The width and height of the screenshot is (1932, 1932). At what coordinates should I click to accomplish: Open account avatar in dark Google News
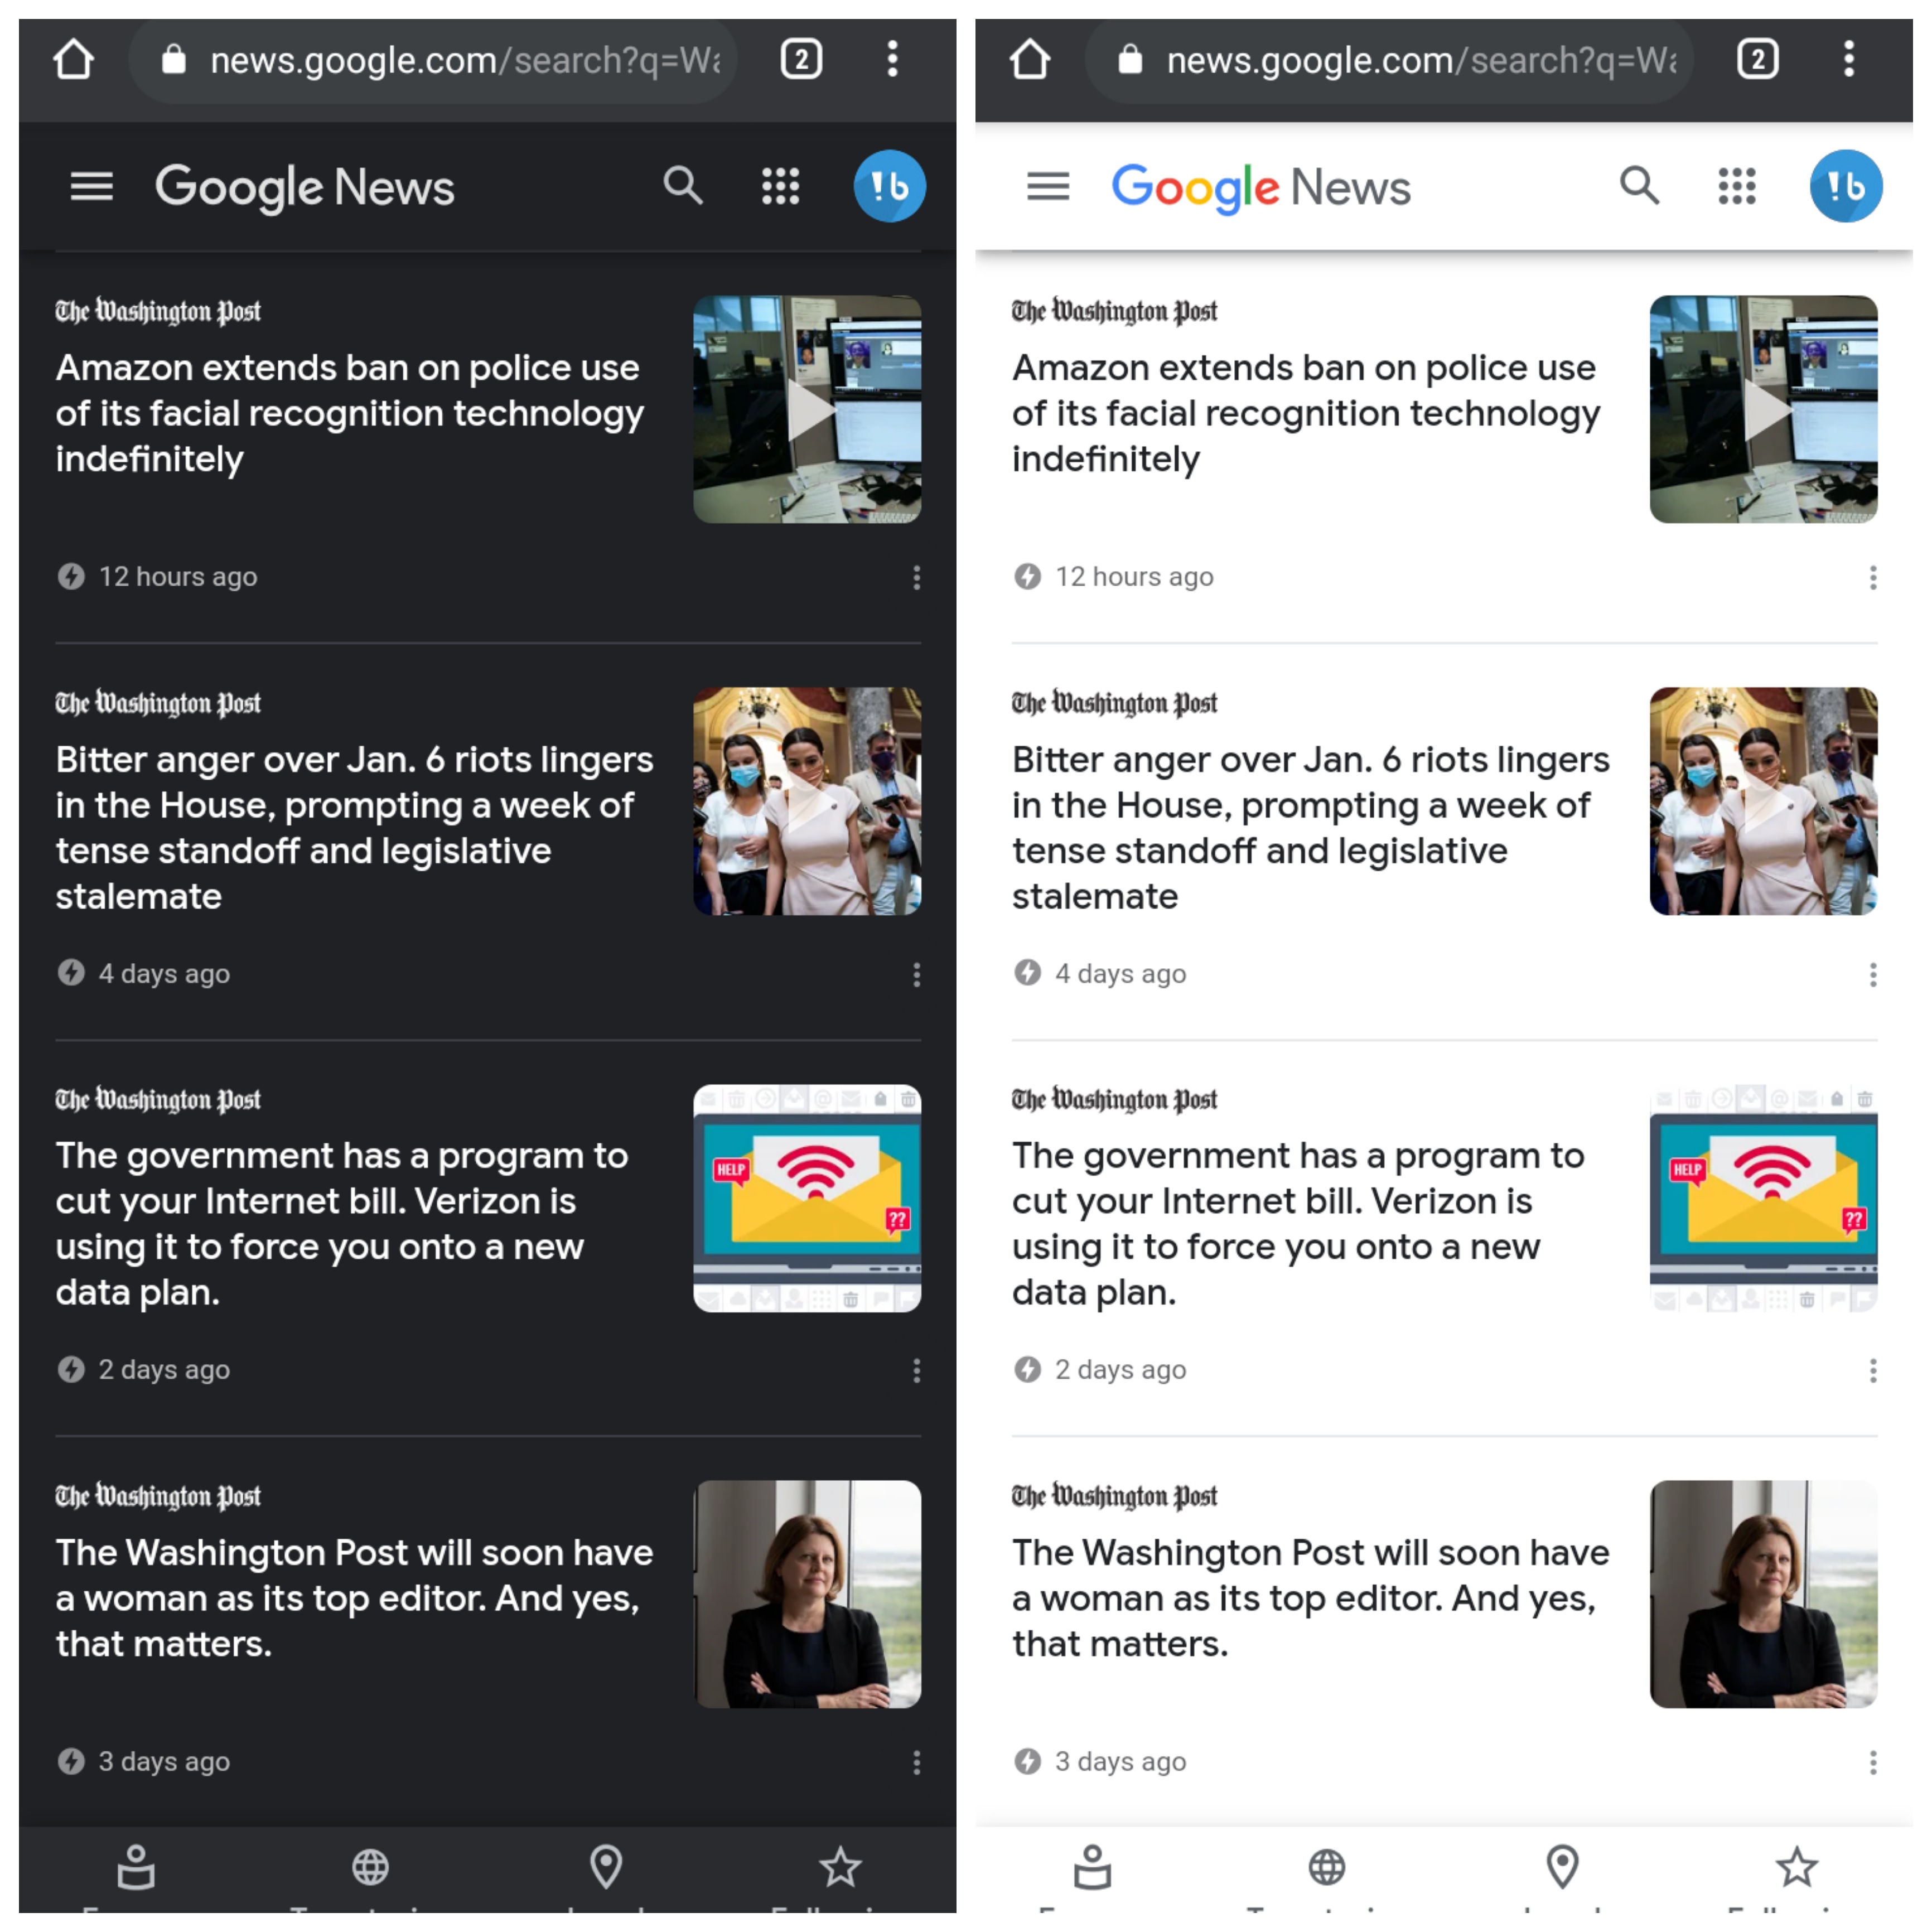pos(889,186)
